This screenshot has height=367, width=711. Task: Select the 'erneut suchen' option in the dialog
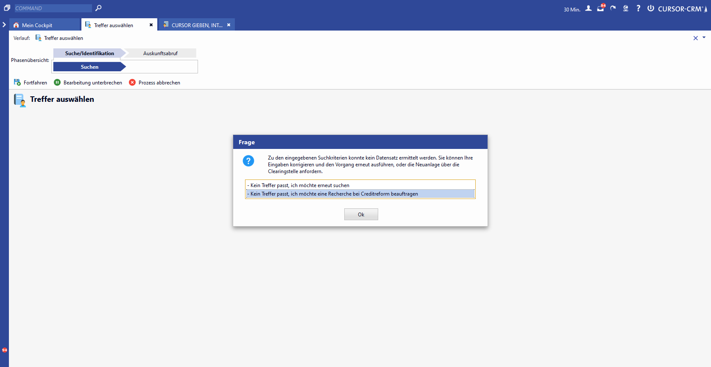click(x=300, y=185)
